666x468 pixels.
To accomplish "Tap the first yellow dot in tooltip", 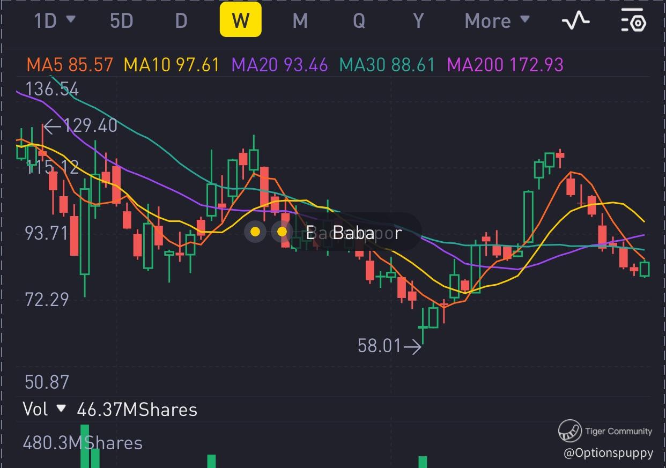I will pos(255,232).
